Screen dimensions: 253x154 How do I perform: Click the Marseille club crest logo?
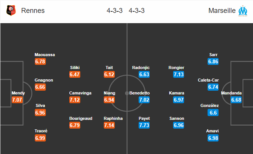click(243, 11)
